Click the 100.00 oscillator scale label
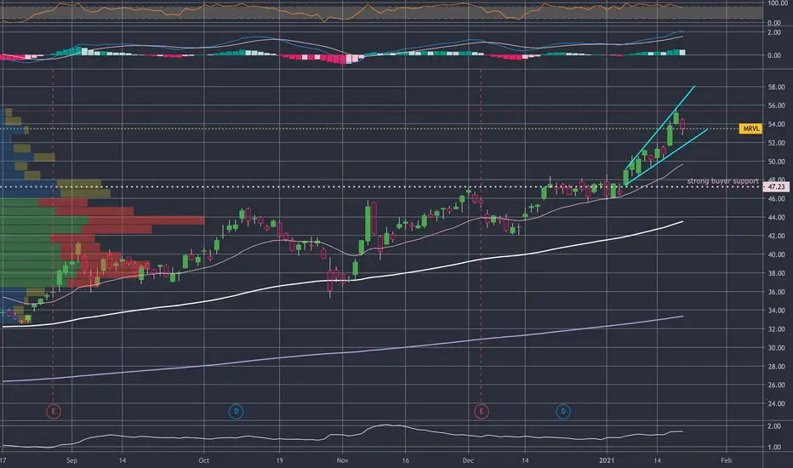The height and width of the screenshot is (468, 793). point(777,3)
